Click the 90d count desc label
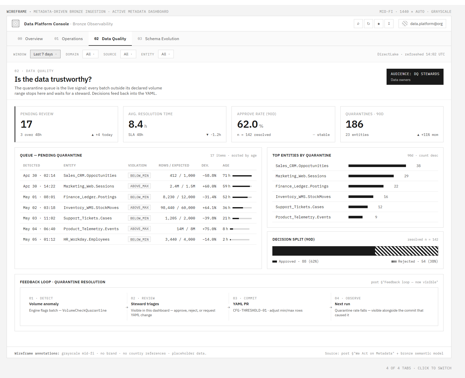The height and width of the screenshot is (378, 465). click(423, 156)
